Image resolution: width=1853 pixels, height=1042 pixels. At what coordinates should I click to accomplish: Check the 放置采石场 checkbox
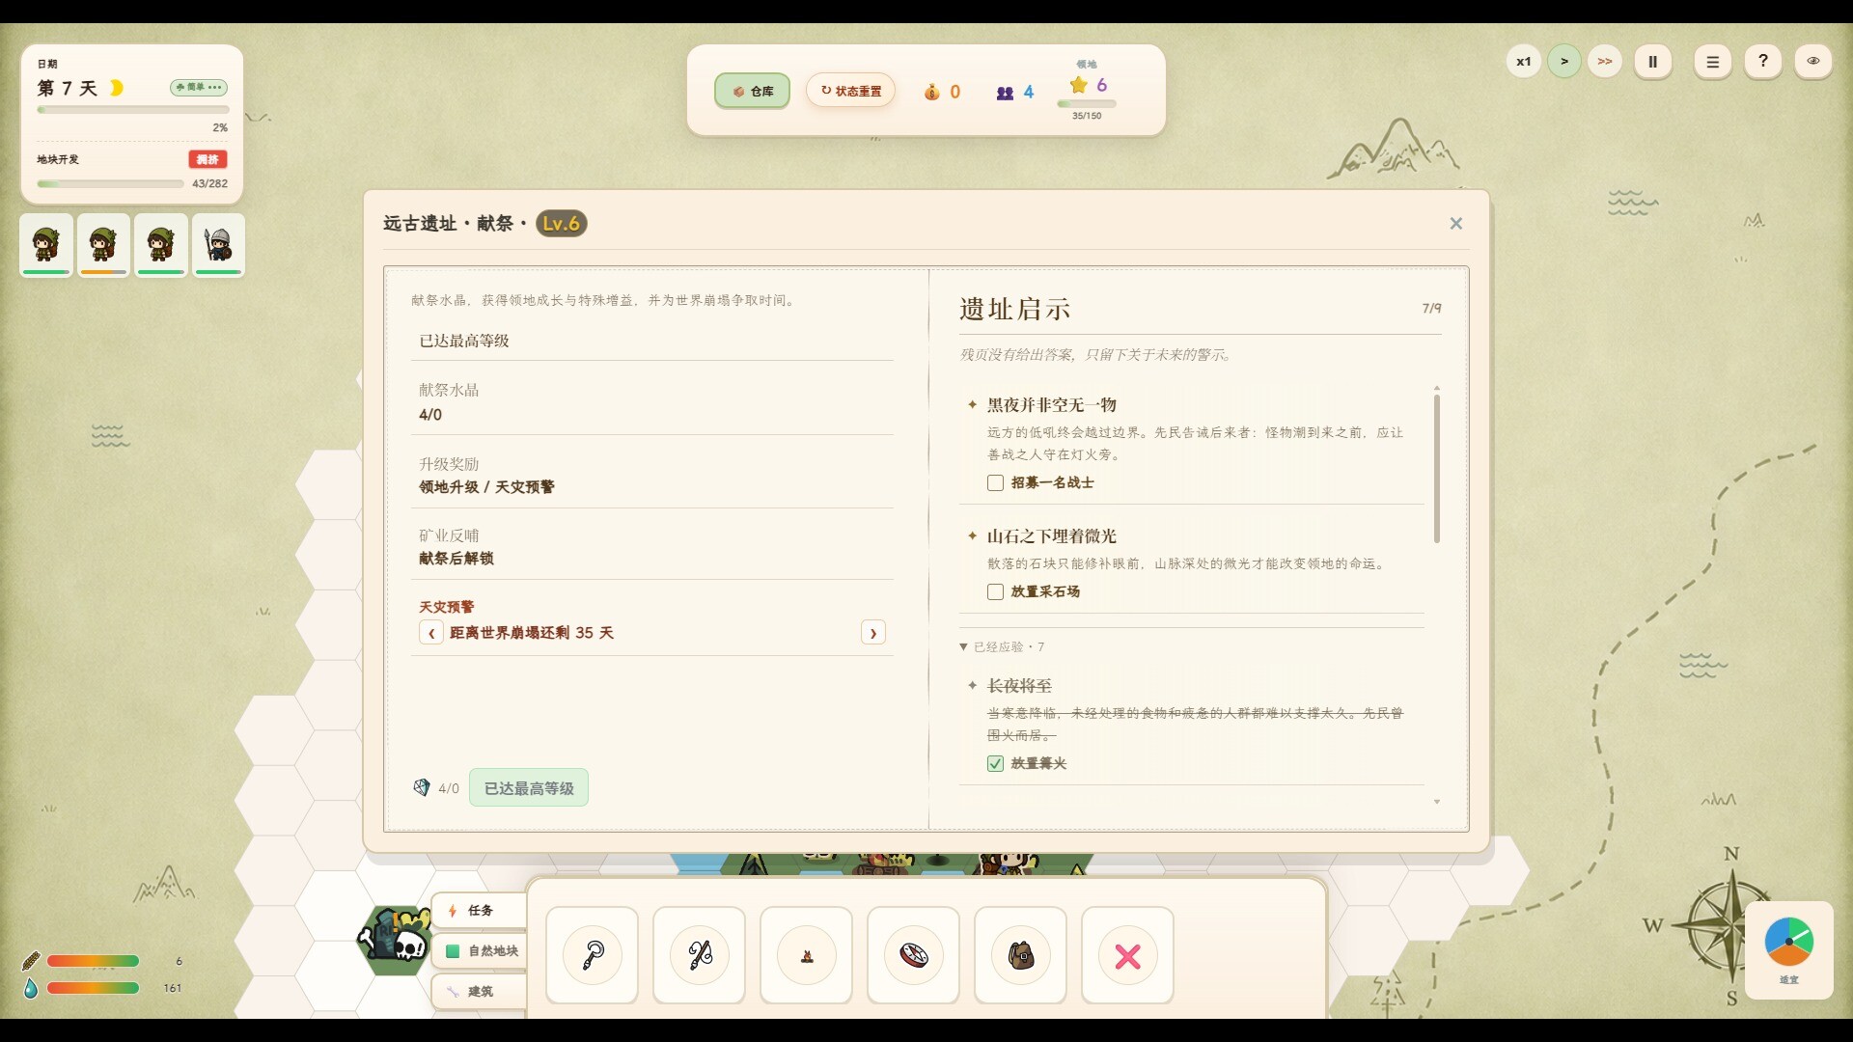tap(995, 591)
